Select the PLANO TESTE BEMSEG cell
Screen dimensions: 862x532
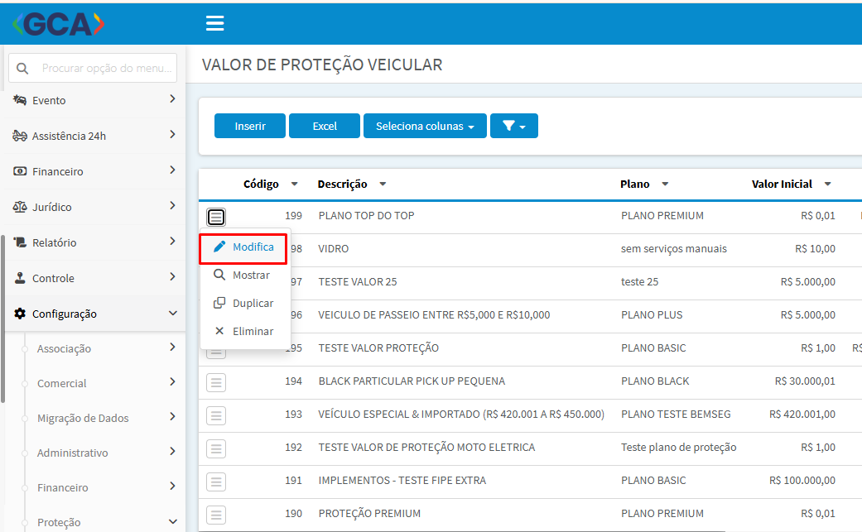coord(676,415)
